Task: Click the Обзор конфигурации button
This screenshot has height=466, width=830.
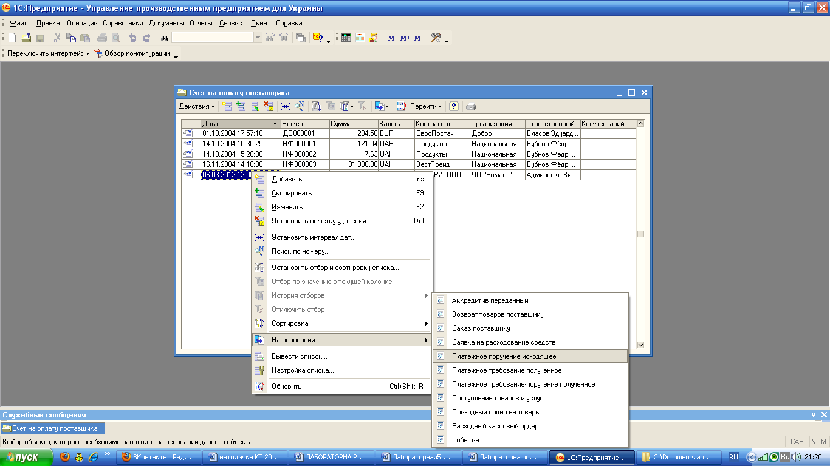Action: point(132,53)
